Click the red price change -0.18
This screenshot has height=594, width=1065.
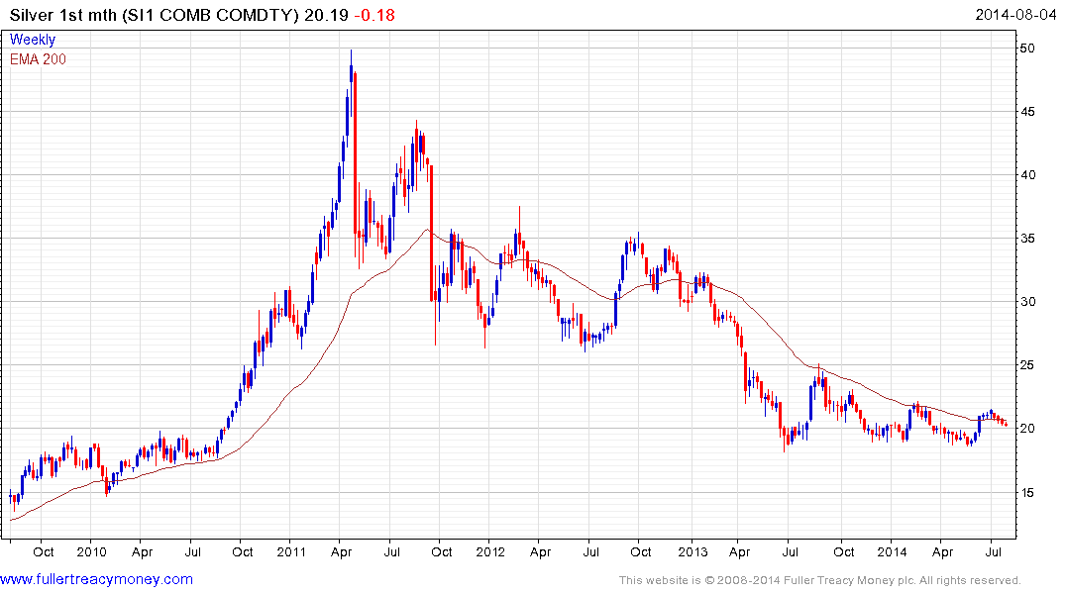[x=374, y=15]
